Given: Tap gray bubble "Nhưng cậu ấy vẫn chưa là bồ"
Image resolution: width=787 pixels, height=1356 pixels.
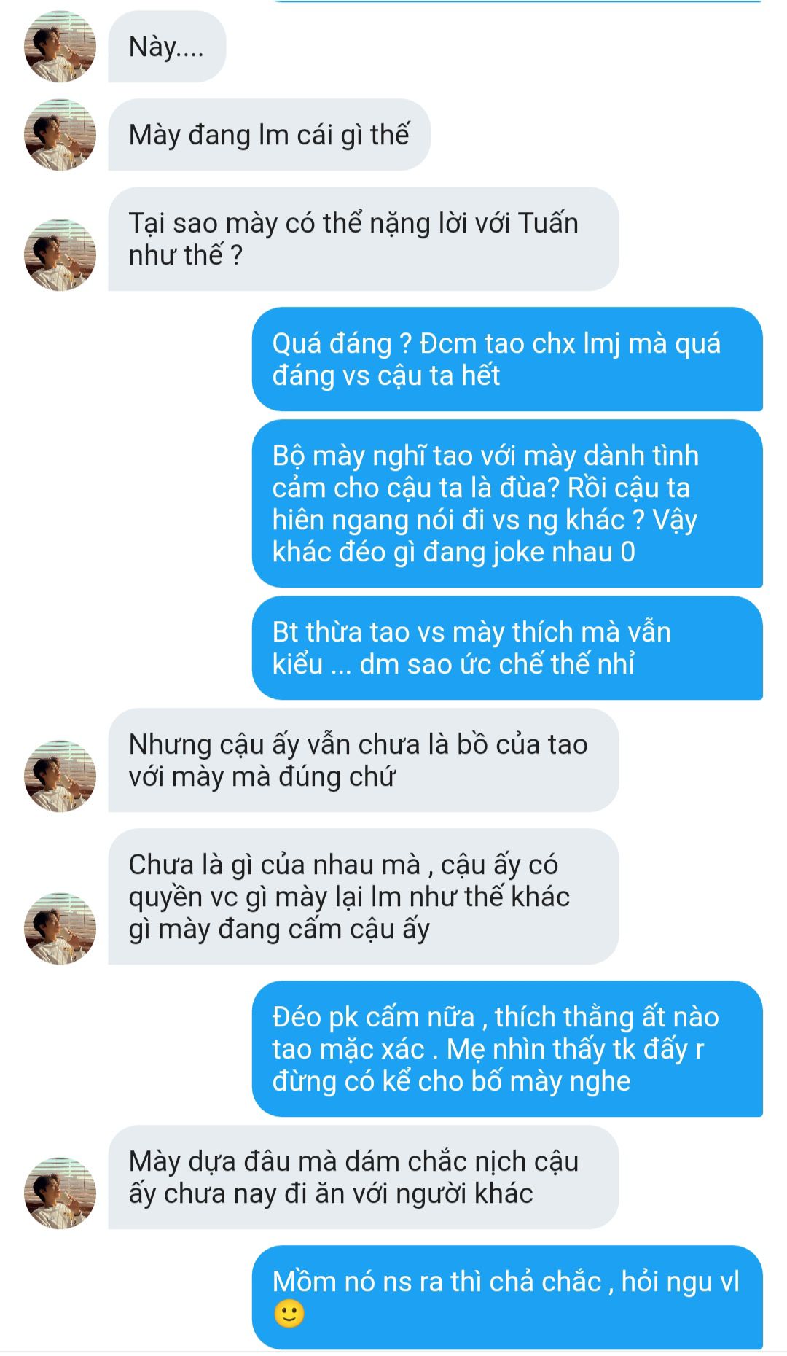Looking at the screenshot, I should point(363,760).
